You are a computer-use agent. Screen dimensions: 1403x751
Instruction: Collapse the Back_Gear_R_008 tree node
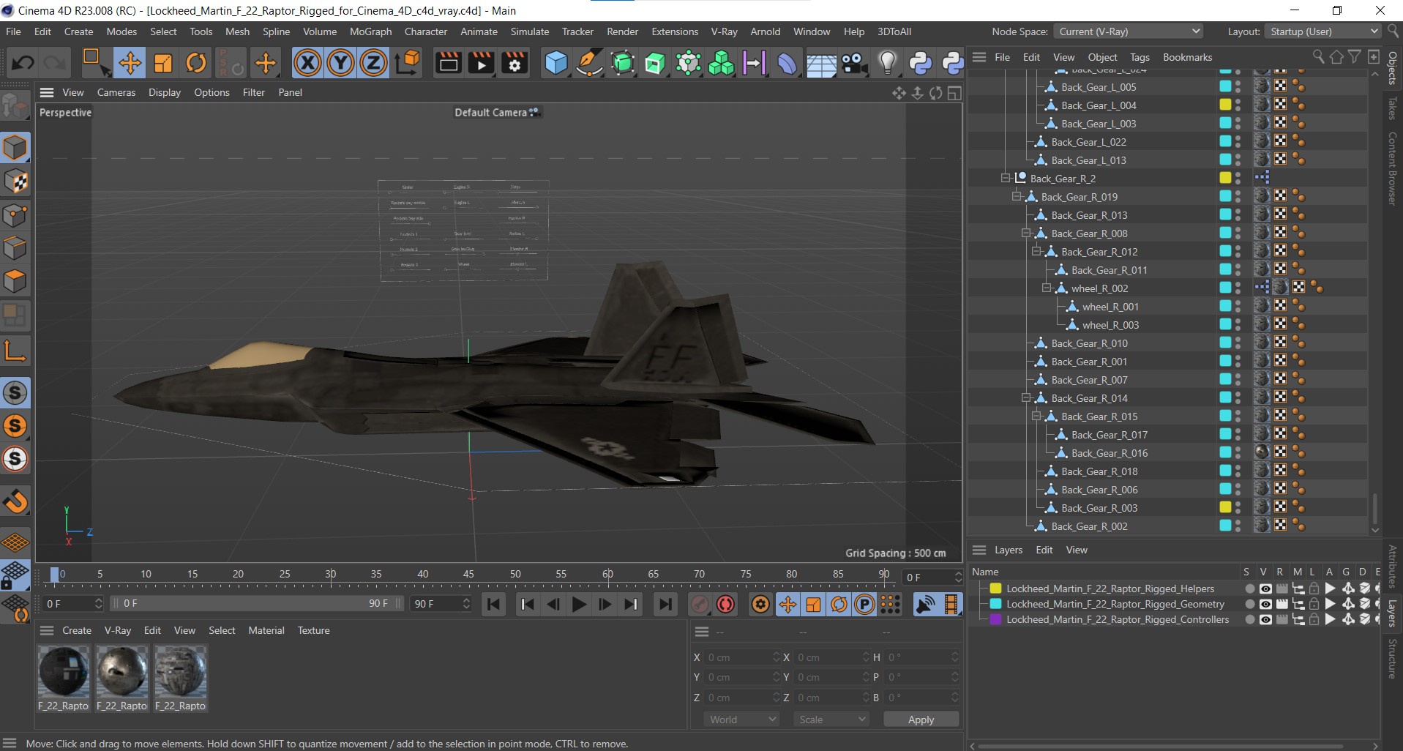1026,233
